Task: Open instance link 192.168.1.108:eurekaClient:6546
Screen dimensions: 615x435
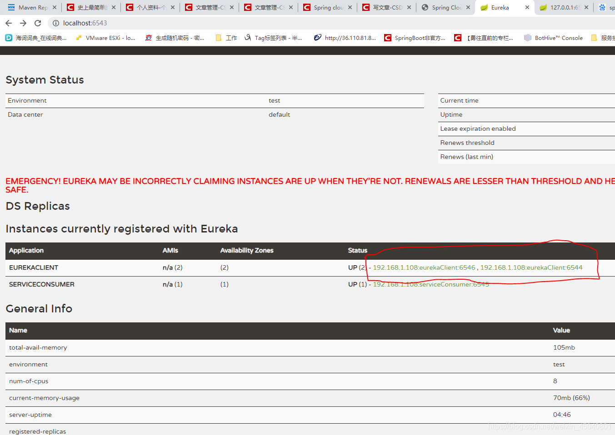Action: (x=424, y=267)
